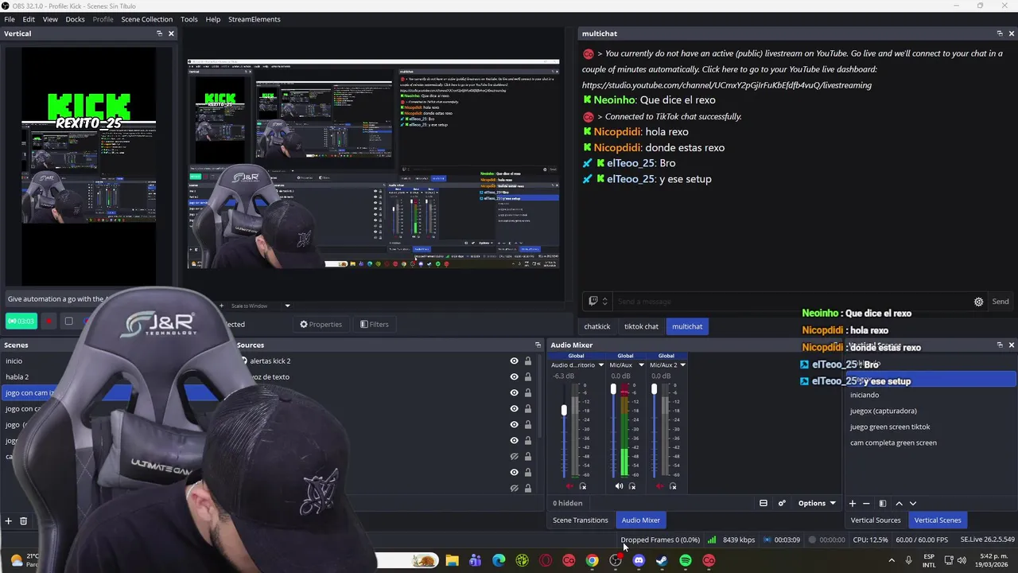The height and width of the screenshot is (573, 1018).
Task: Unmute the Mic/Aux 2 channel
Action: point(659,486)
